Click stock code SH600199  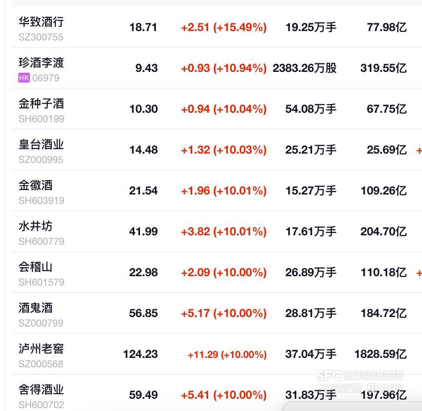tap(41, 119)
